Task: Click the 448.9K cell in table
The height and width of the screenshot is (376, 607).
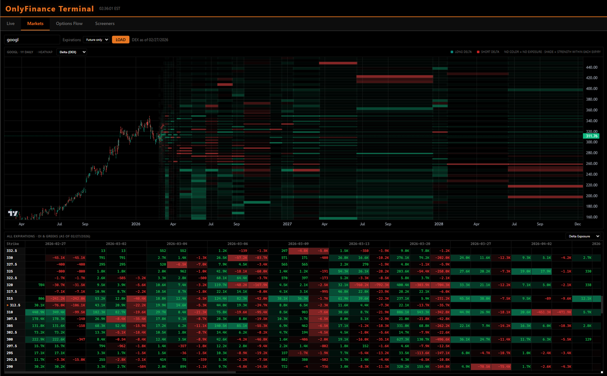Action: coord(35,312)
